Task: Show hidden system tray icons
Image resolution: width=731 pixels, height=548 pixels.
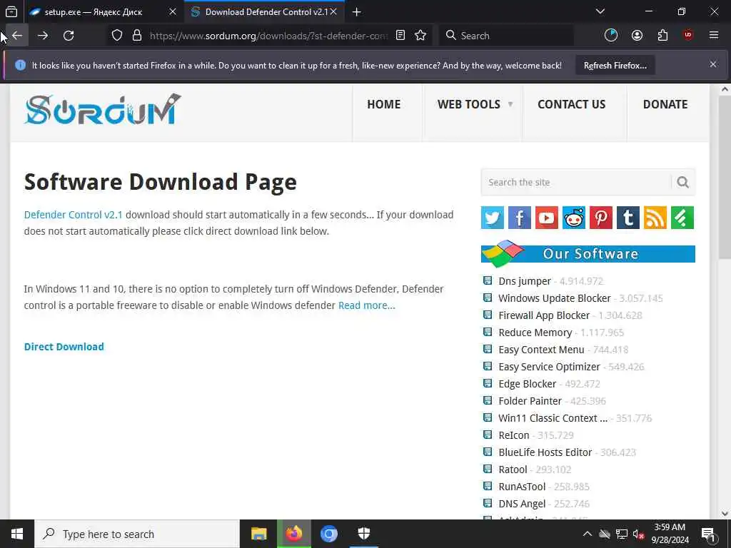Action: click(588, 534)
